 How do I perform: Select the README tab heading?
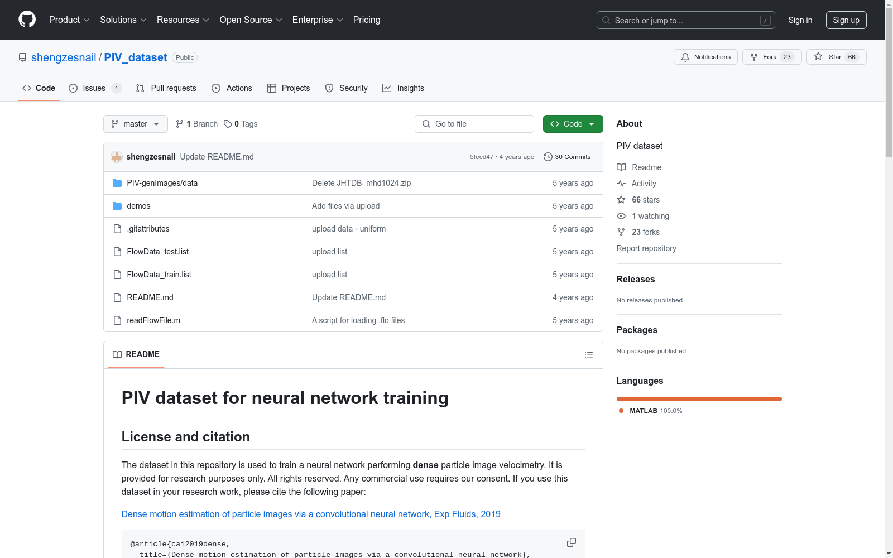pos(136,354)
